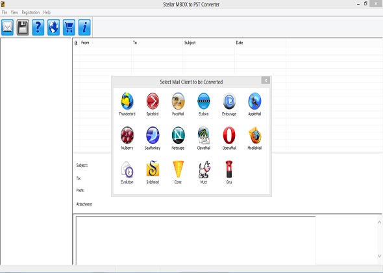Open the Registration menu
This screenshot has width=383, height=273.
click(31, 12)
